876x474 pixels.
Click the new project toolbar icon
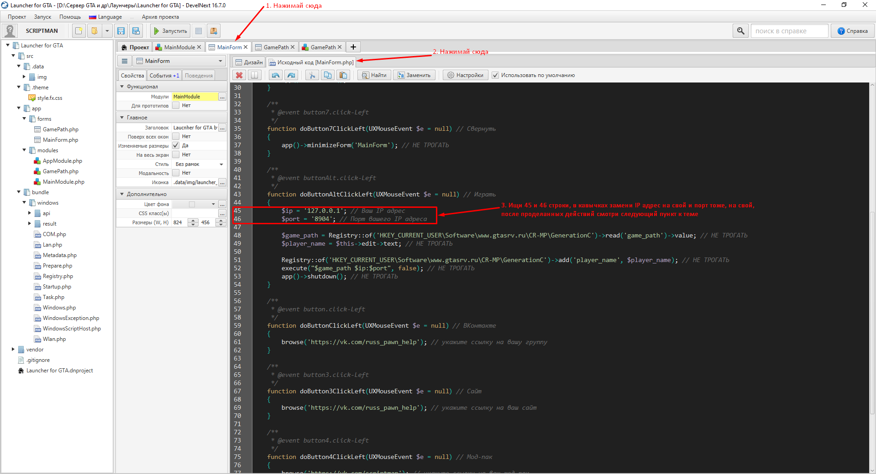click(79, 31)
